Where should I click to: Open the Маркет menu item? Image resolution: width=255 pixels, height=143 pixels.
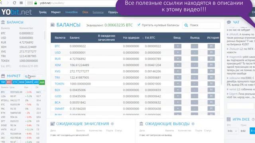(x=56, y=12)
